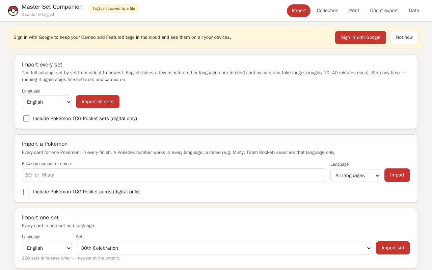Open the Cricut export tab
The width and height of the screenshot is (432, 270).
click(x=384, y=11)
